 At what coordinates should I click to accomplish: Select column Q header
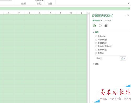[29, 13]
